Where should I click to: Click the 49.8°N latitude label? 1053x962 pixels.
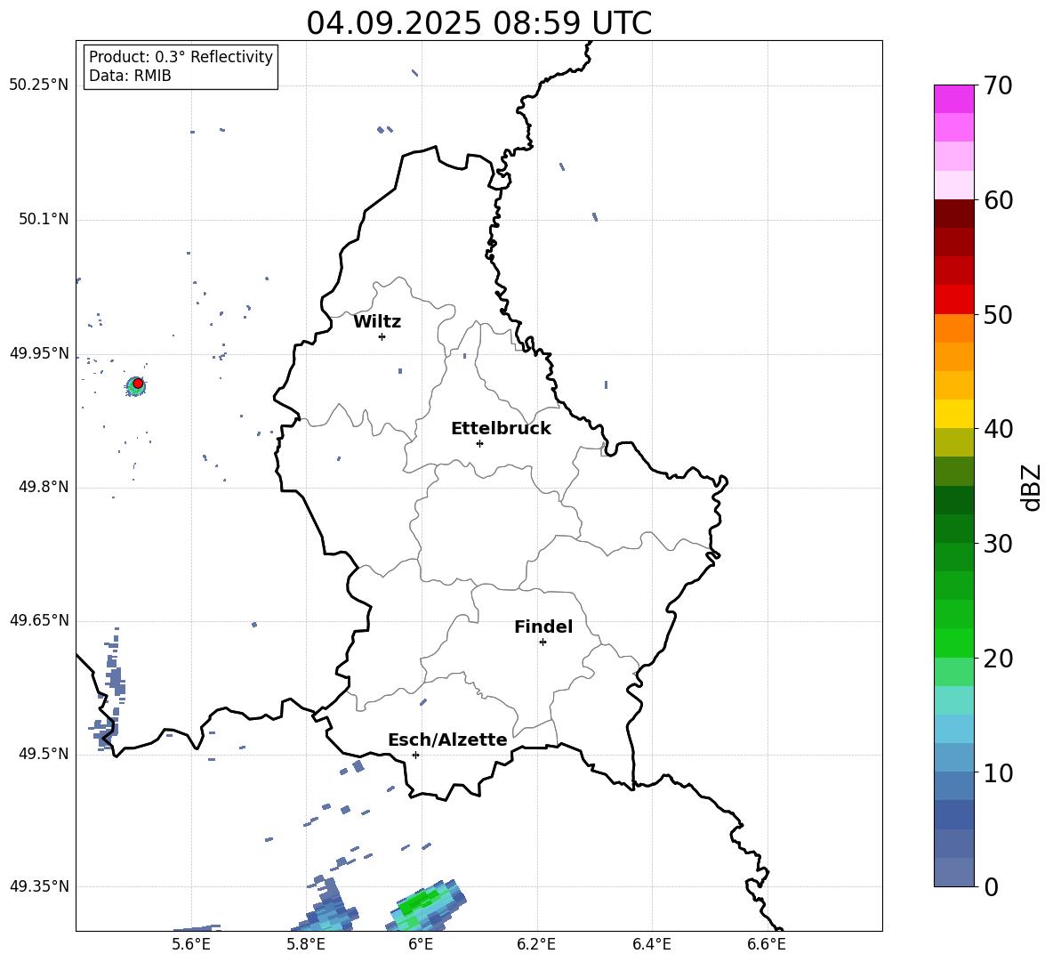[x=43, y=487]
